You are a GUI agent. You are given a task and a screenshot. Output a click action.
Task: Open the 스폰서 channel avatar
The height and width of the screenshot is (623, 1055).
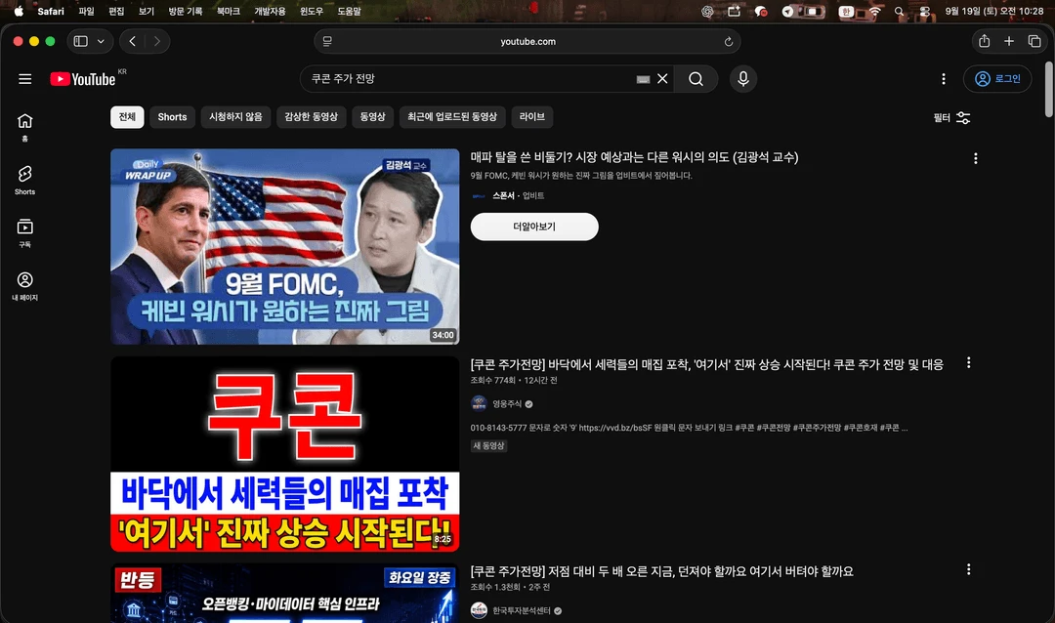pyautogui.click(x=479, y=195)
